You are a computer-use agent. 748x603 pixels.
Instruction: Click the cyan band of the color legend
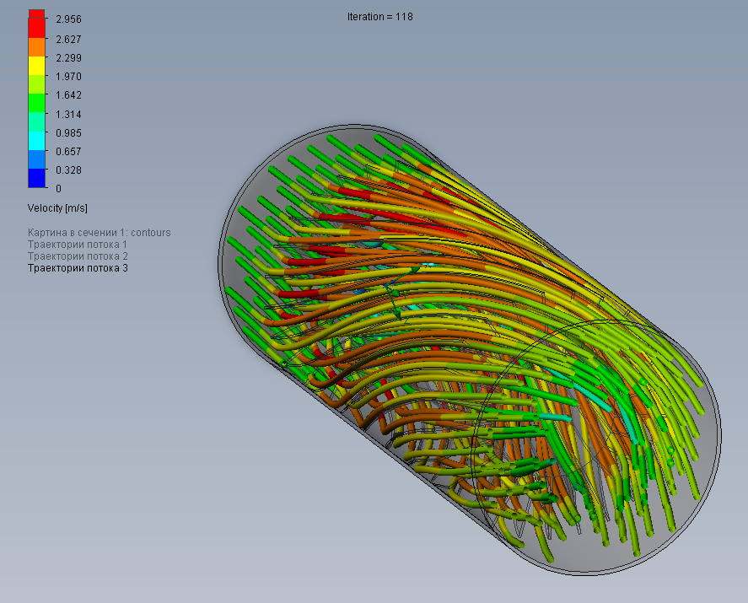coord(37,141)
